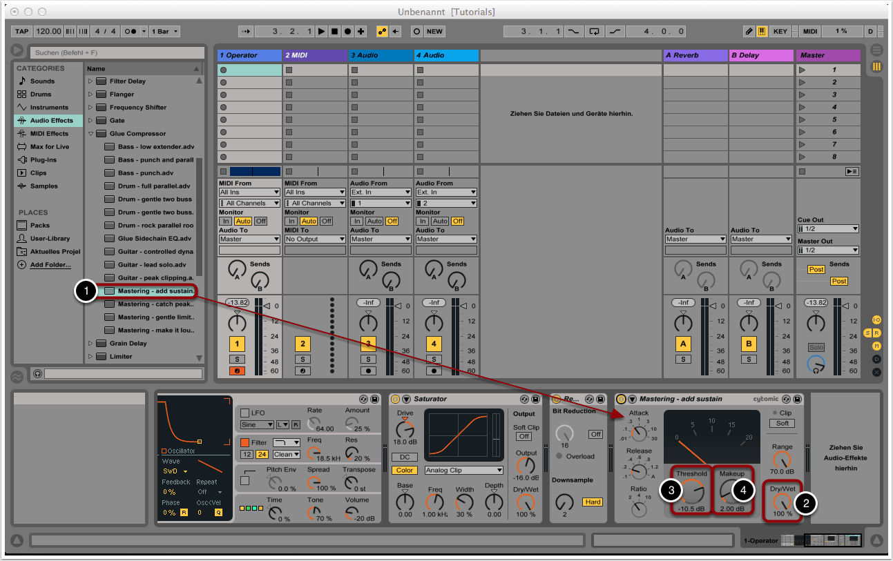The height and width of the screenshot is (561, 893).
Task: Enable Draw Mode pencil icon
Action: 749,32
